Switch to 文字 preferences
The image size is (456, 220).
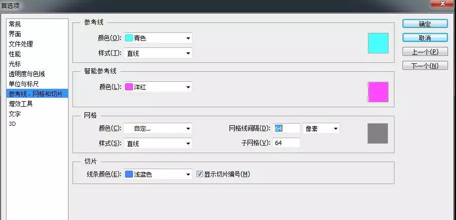coord(37,114)
